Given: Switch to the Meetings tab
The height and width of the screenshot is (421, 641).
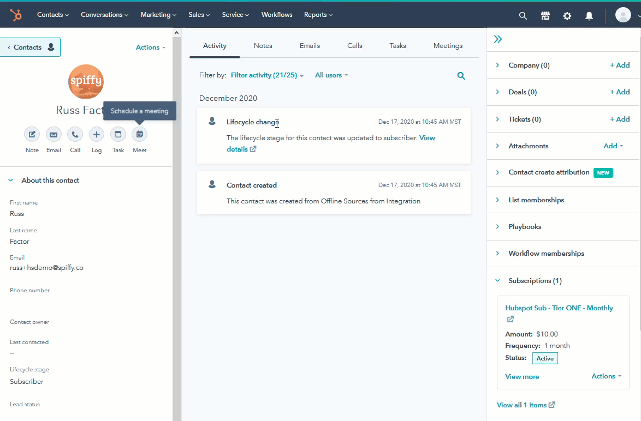Looking at the screenshot, I should coord(448,46).
